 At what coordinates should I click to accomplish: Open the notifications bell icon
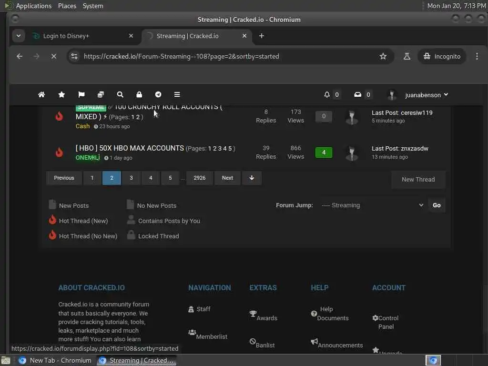(x=327, y=95)
